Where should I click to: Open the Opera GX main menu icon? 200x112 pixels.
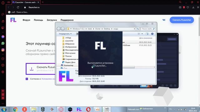coord(3,2)
